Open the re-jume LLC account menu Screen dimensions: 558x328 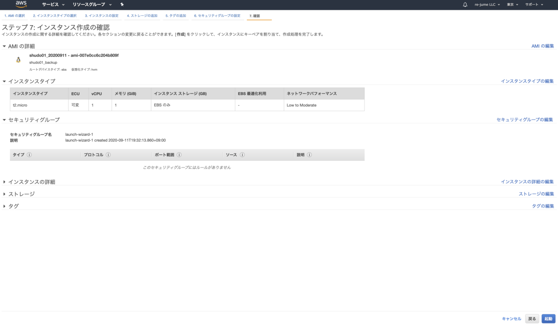click(487, 5)
